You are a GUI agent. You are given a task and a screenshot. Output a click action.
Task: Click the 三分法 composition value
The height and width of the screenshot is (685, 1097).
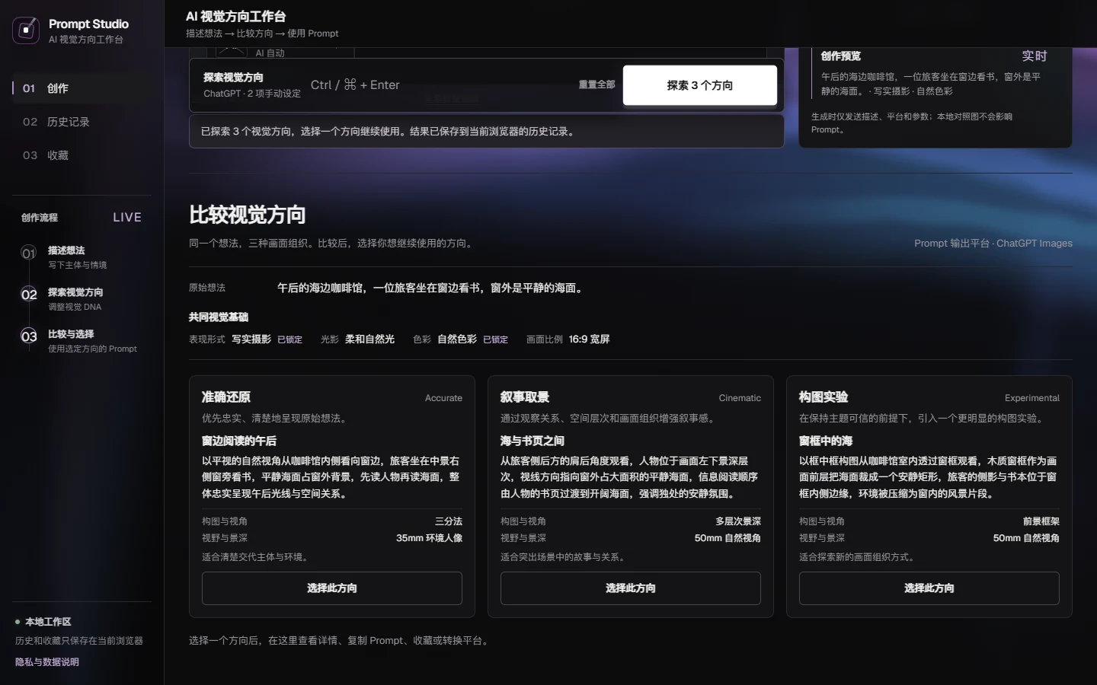tap(449, 521)
